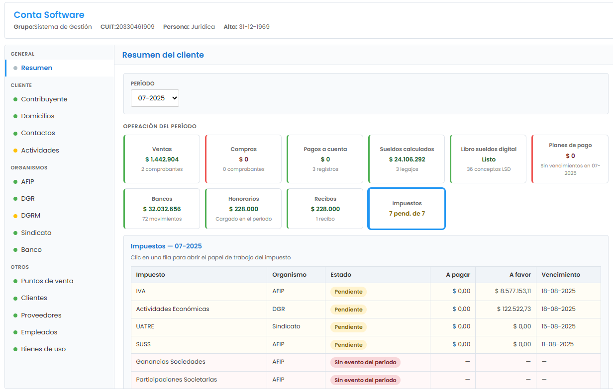The height and width of the screenshot is (390, 613).
Task: Click Pendiente badge in UATRE row
Action: [x=348, y=327]
